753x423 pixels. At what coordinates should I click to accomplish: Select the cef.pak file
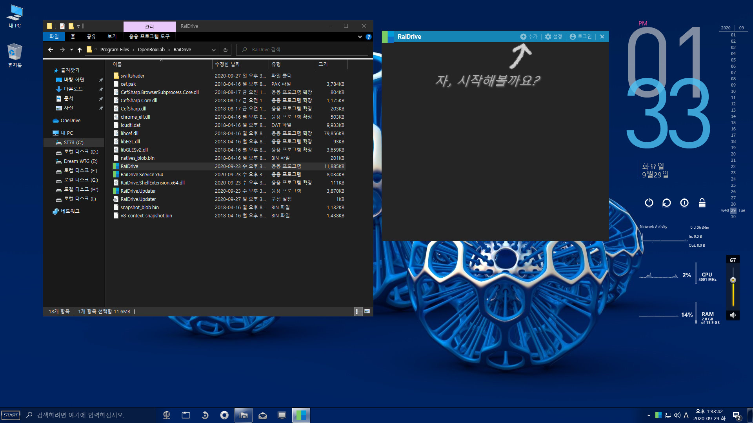(x=128, y=84)
